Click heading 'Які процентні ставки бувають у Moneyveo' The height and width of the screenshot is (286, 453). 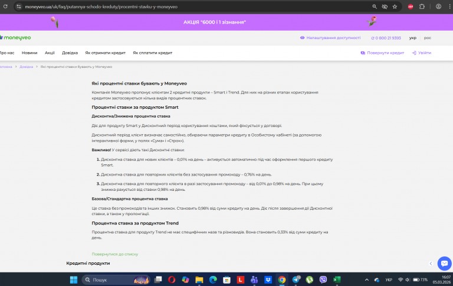tap(139, 83)
